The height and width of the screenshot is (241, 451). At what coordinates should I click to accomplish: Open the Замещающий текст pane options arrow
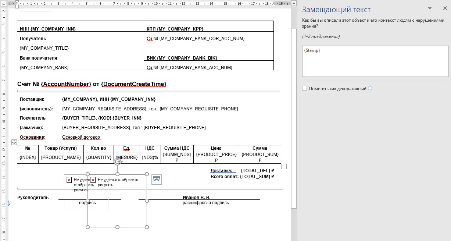430,8
